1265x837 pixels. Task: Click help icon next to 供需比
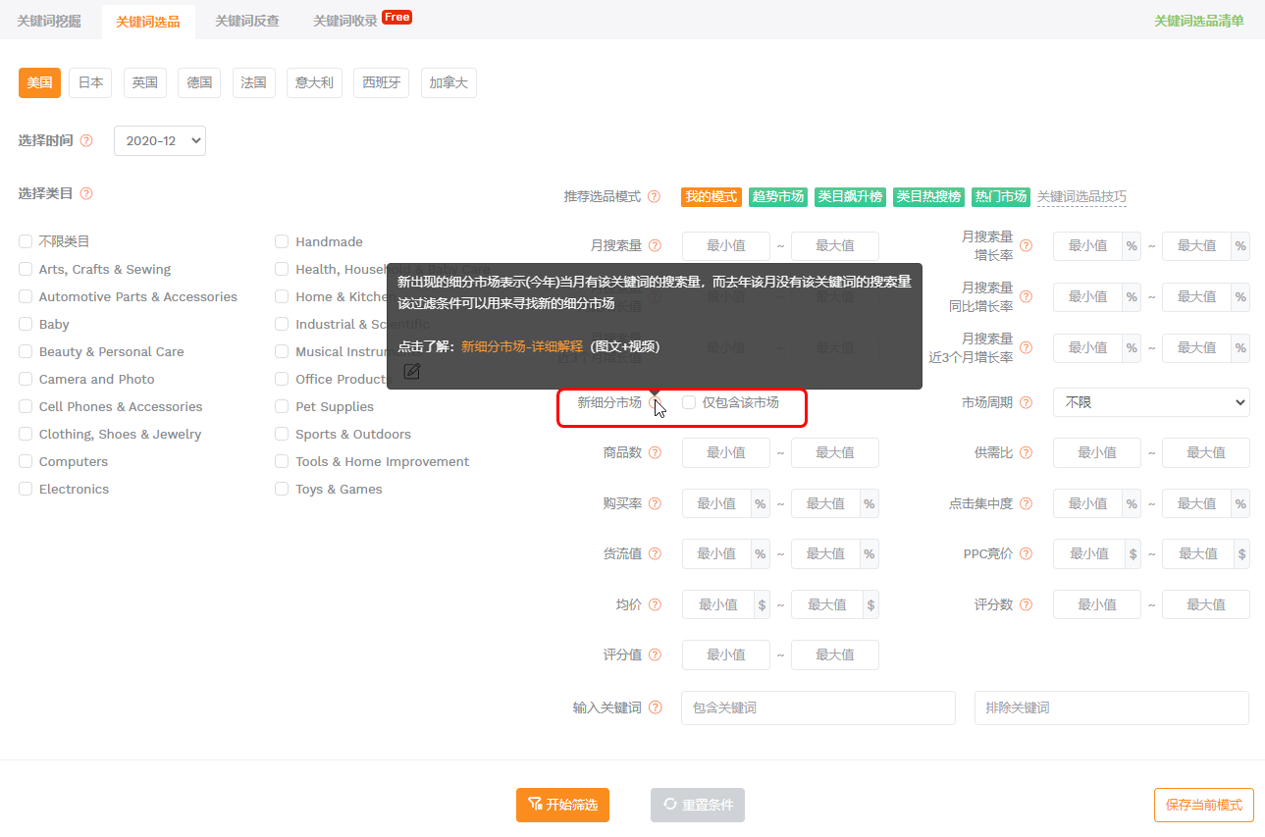[x=1026, y=453]
